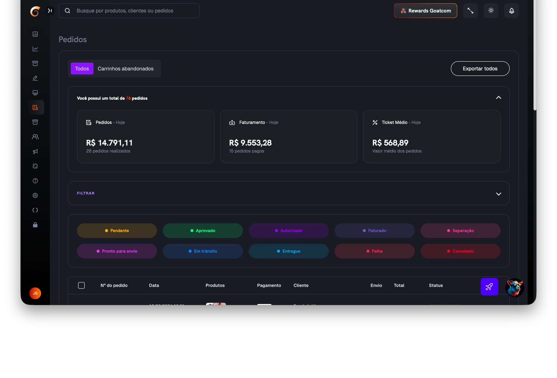Expand the Filtrar panel
This screenshot has height=378, width=557.
(498, 194)
